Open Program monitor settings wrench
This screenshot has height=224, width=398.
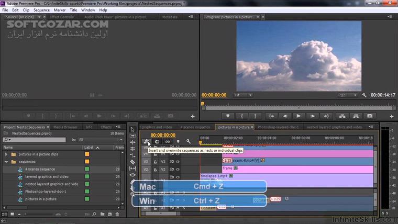(x=364, y=95)
